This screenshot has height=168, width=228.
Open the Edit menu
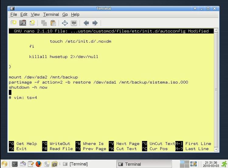[24, 15]
